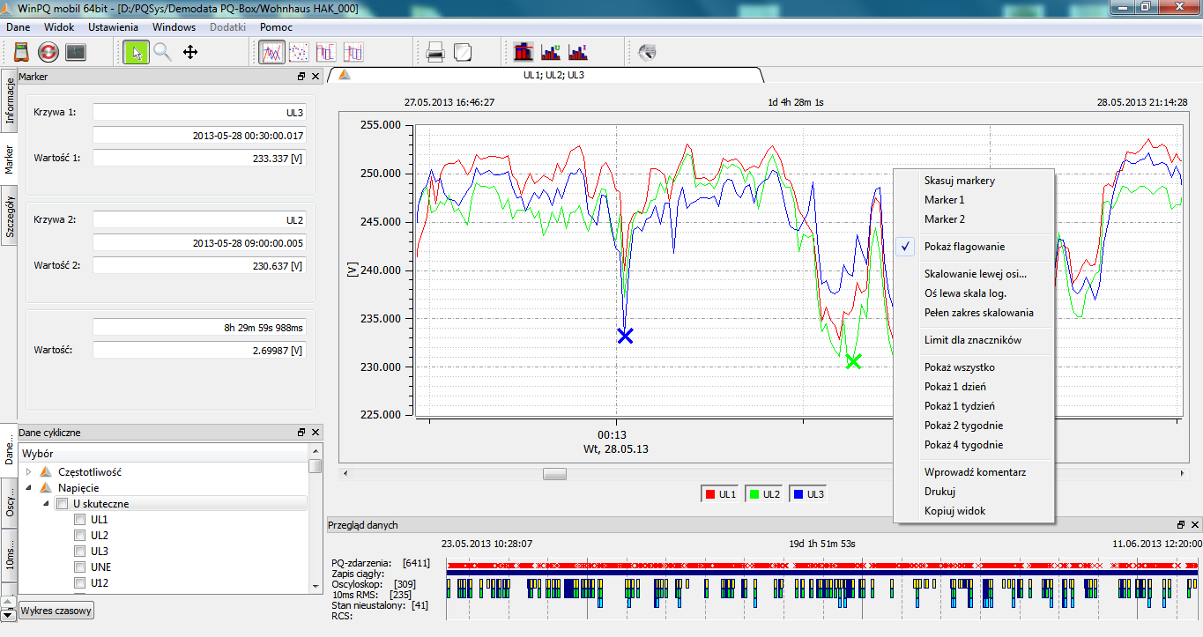Viewport: 1203px width, 637px height.
Task: Collapse the Napięcie tree node
Action: 28,488
